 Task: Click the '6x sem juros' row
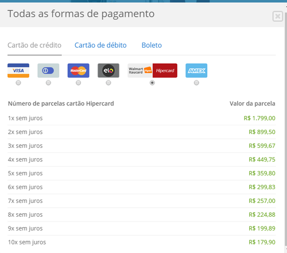(142, 187)
